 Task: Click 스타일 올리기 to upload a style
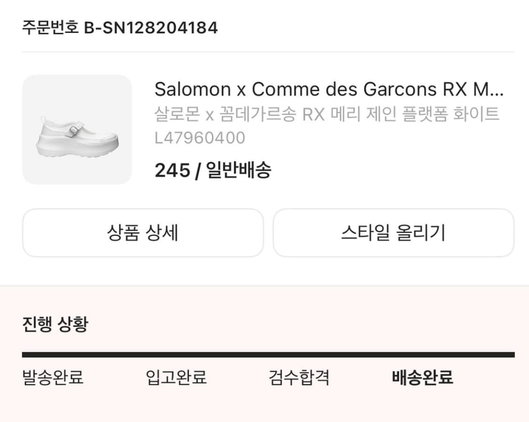click(x=394, y=233)
